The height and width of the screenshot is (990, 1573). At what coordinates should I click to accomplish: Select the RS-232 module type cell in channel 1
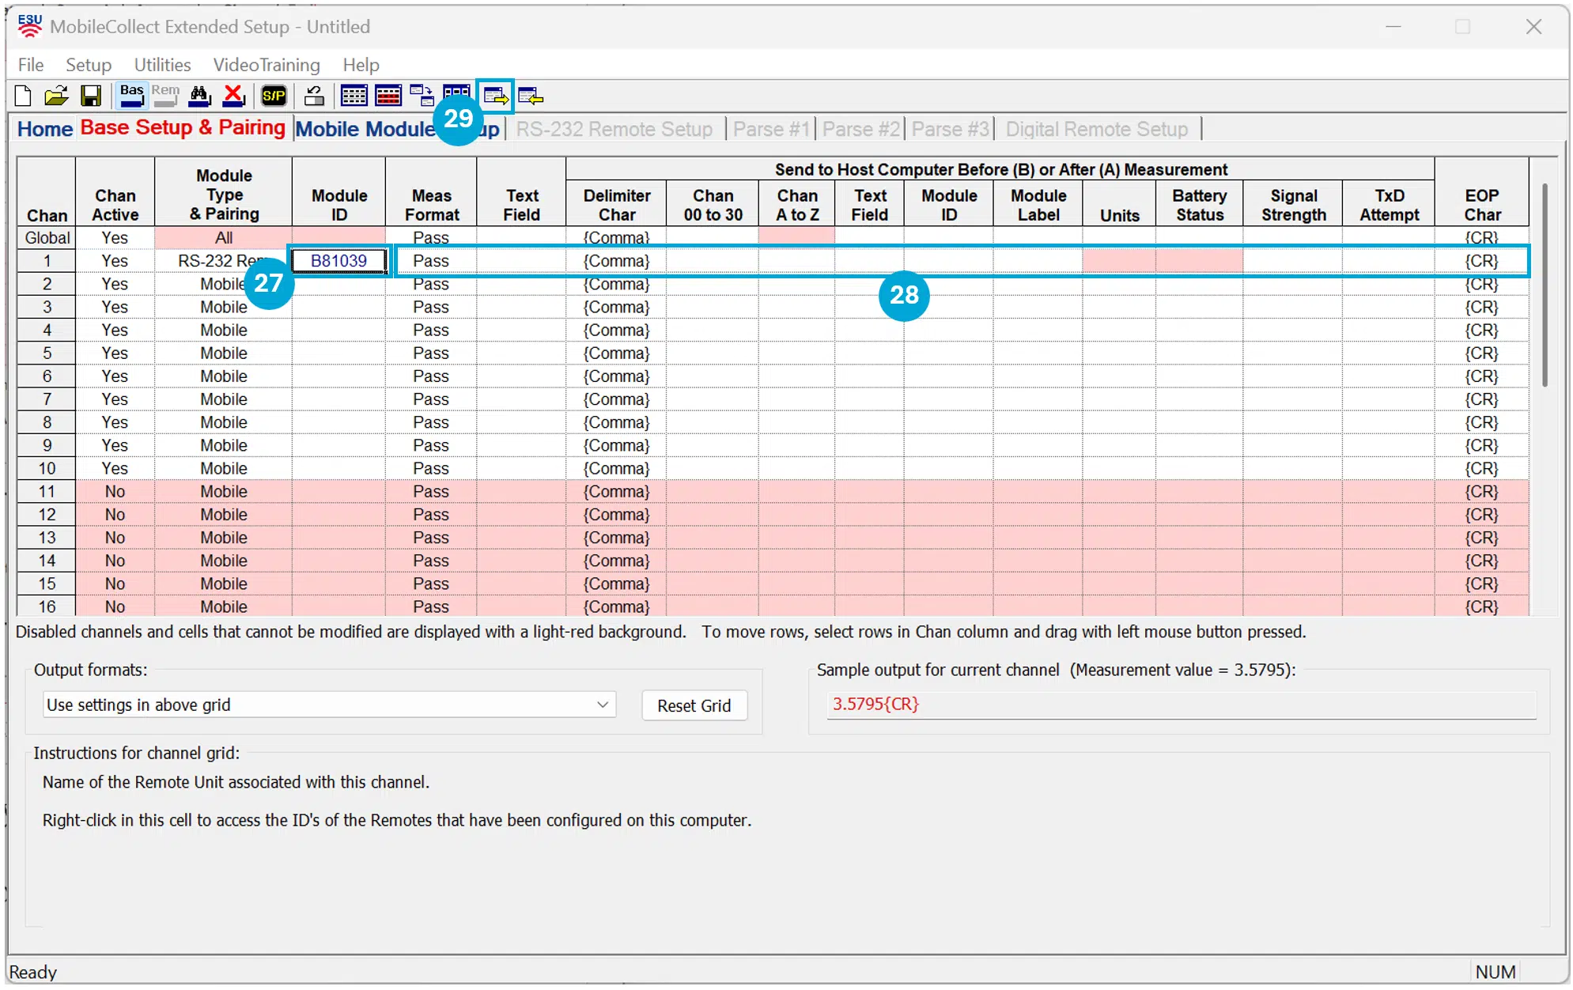(224, 261)
